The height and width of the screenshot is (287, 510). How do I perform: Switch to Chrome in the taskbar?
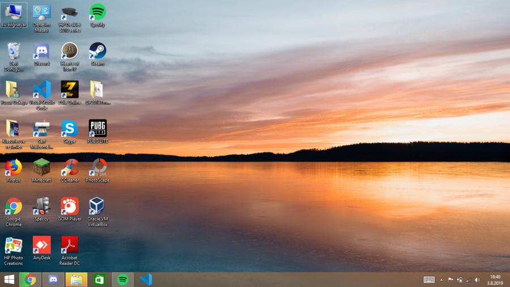point(30,280)
